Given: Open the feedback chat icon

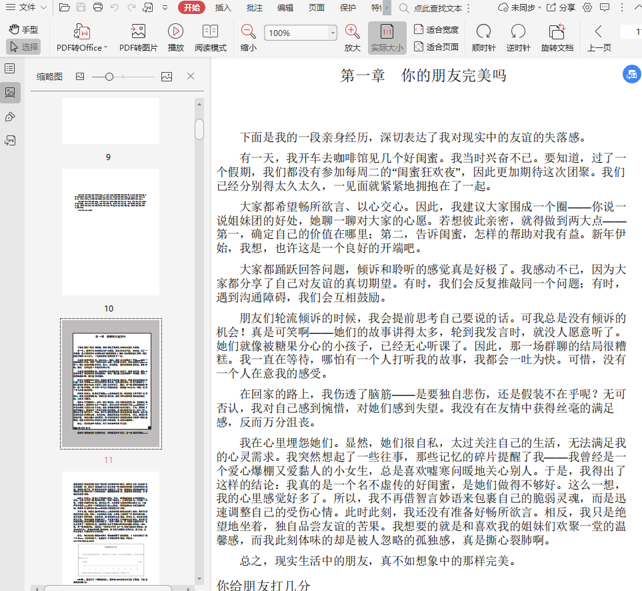Looking at the screenshot, I should (x=604, y=7).
